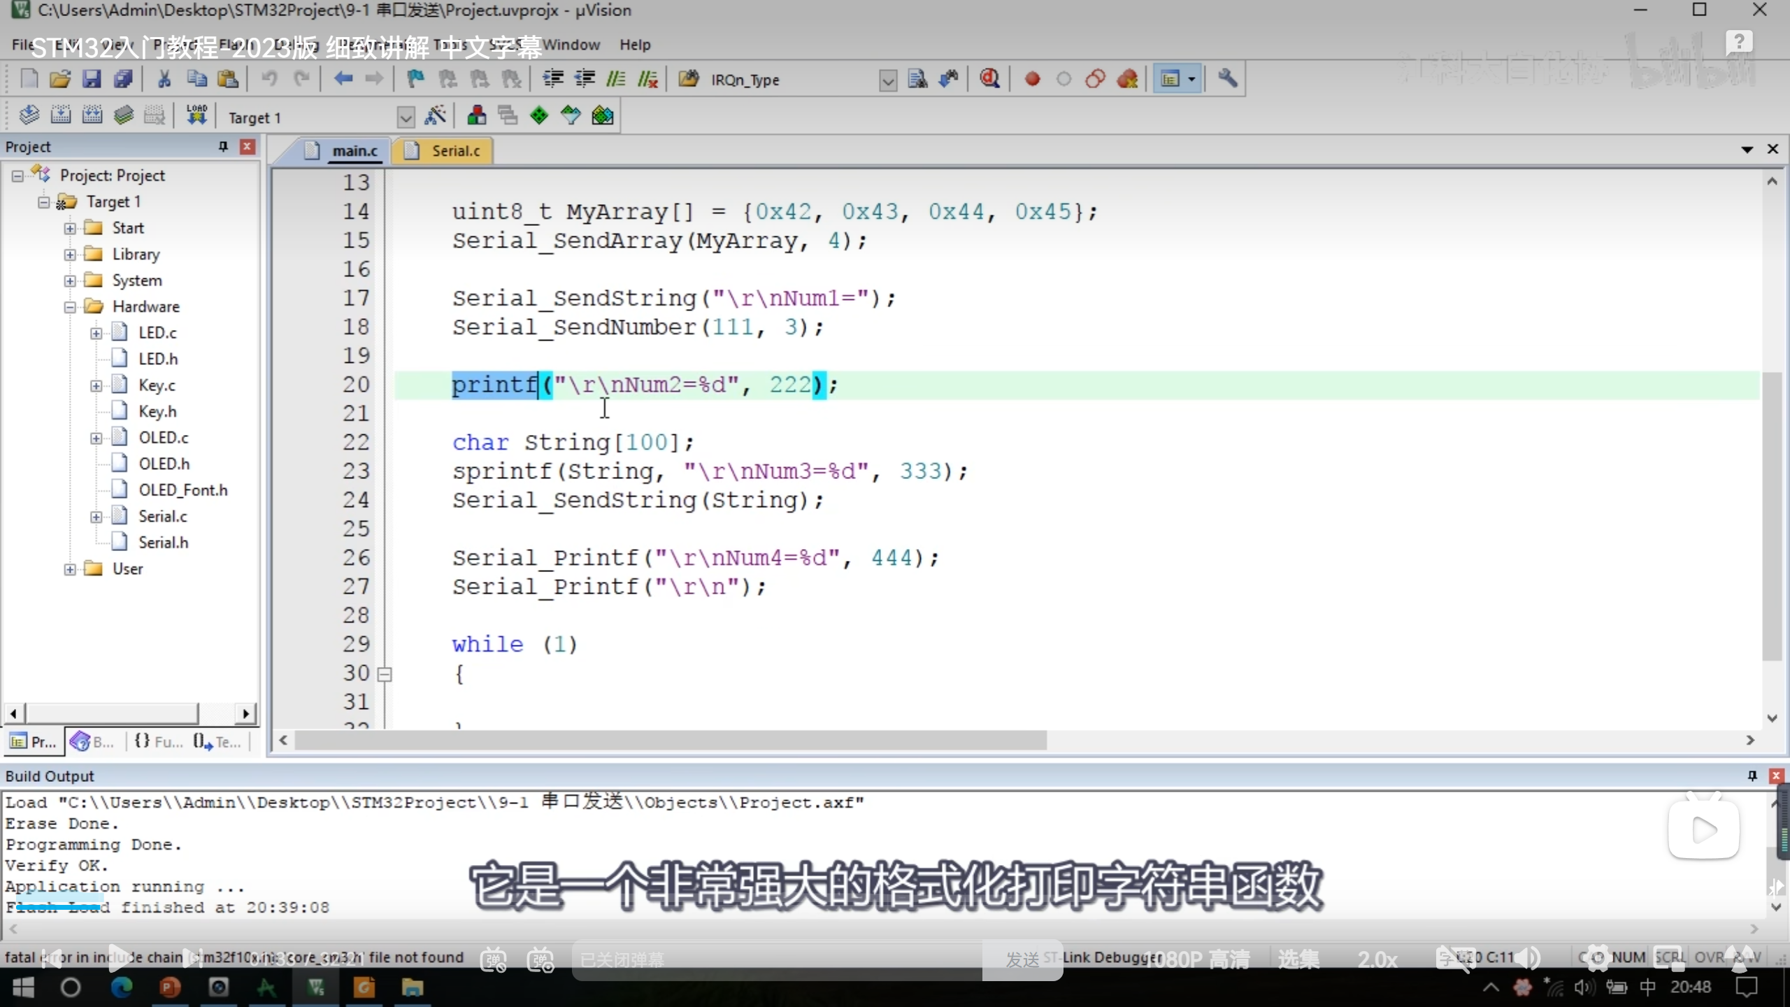This screenshot has height=1007, width=1790.
Task: Open OLED_Font.h in project tree
Action: (x=182, y=490)
